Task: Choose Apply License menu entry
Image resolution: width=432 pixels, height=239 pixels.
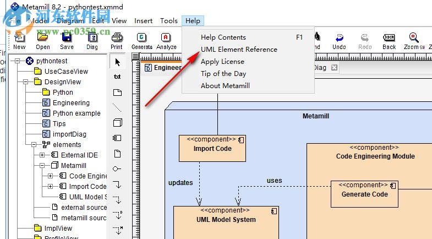Action: tap(248, 62)
